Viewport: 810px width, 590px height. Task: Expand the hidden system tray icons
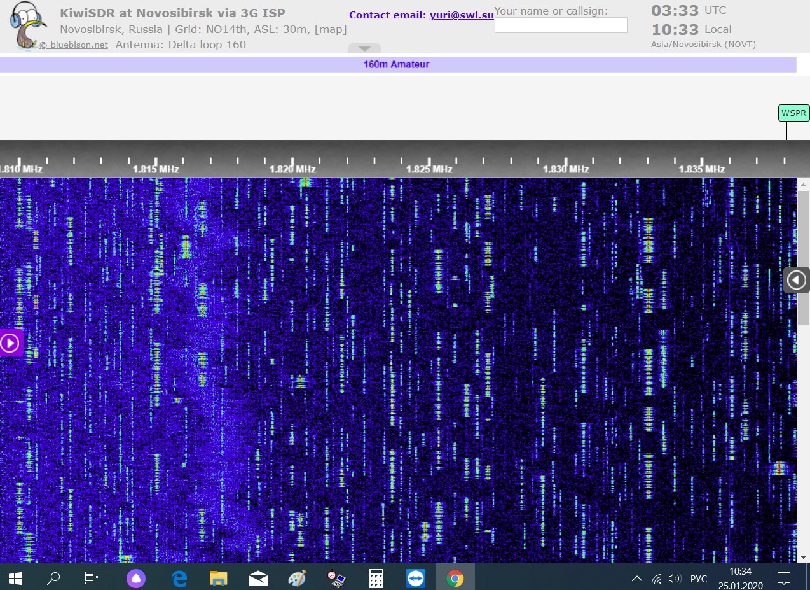[636, 579]
